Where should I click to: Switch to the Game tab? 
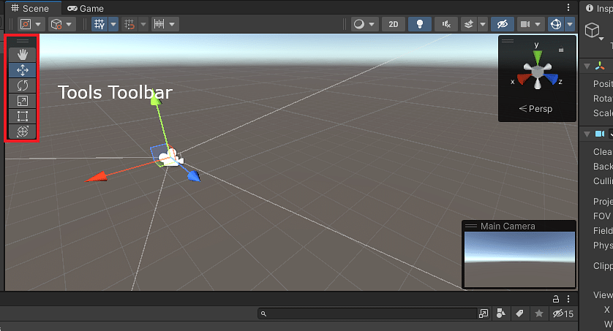point(86,8)
